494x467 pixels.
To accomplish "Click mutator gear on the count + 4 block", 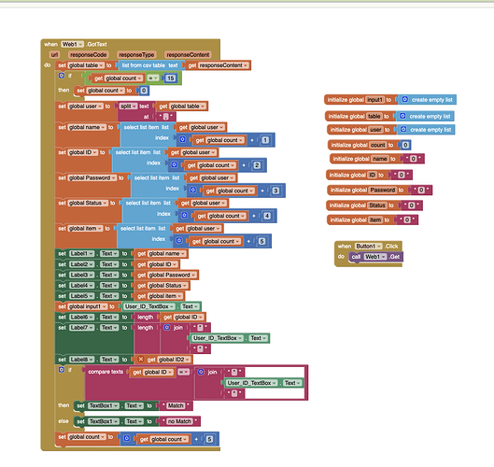I will (x=185, y=215).
